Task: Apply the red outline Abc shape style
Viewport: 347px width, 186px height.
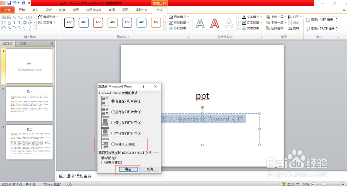Action: tap(98, 22)
